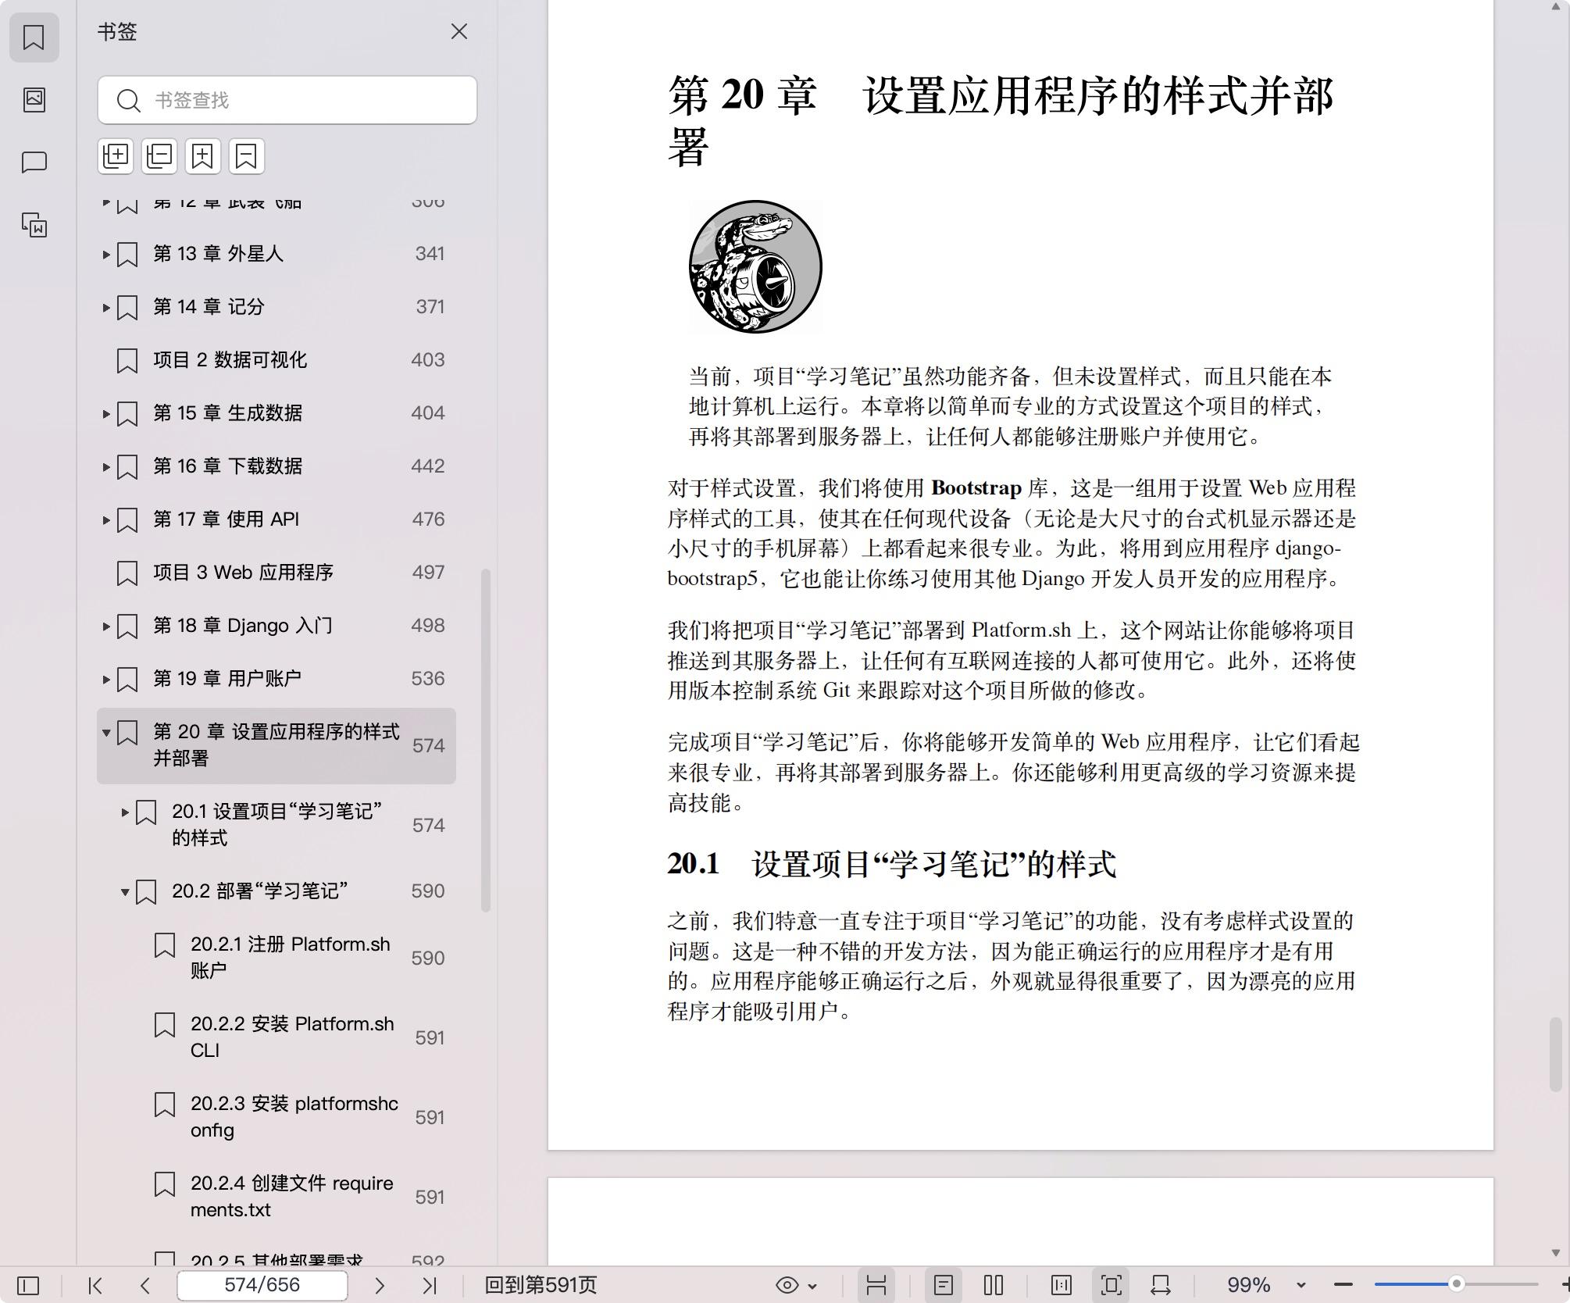The height and width of the screenshot is (1303, 1570).
Task: Click bookmark icon beside 第 16 章 下载数据
Action: pyautogui.click(x=127, y=467)
